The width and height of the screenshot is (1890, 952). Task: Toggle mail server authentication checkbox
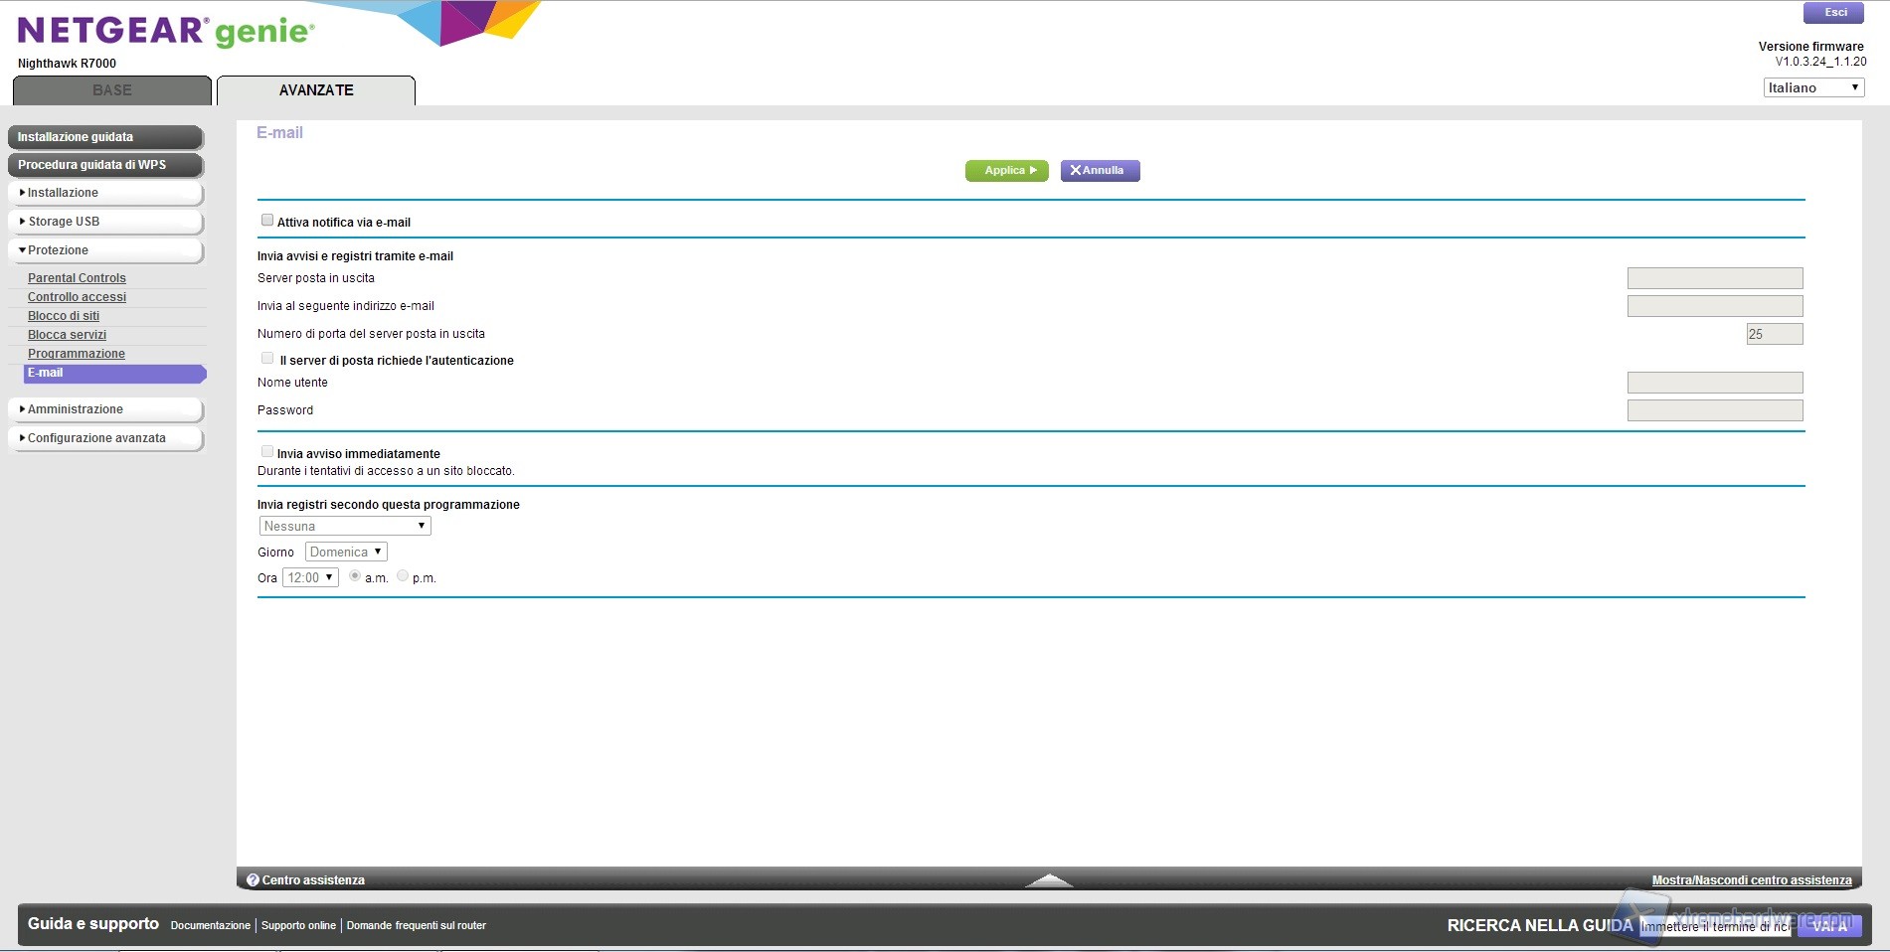tap(267, 359)
